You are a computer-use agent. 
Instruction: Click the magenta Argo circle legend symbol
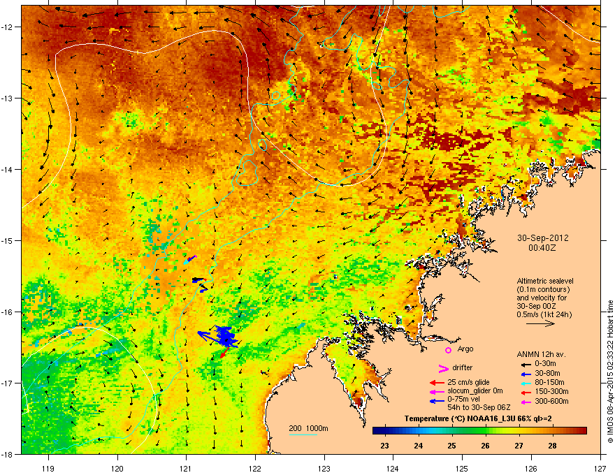[x=448, y=350]
